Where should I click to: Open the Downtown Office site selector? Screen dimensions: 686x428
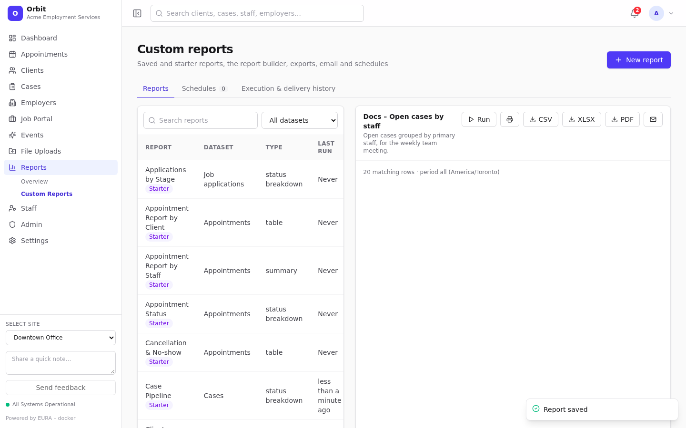(61, 338)
